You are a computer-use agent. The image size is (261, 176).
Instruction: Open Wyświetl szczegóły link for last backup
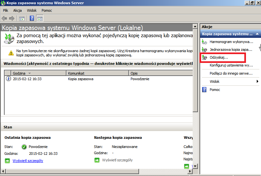(28, 161)
